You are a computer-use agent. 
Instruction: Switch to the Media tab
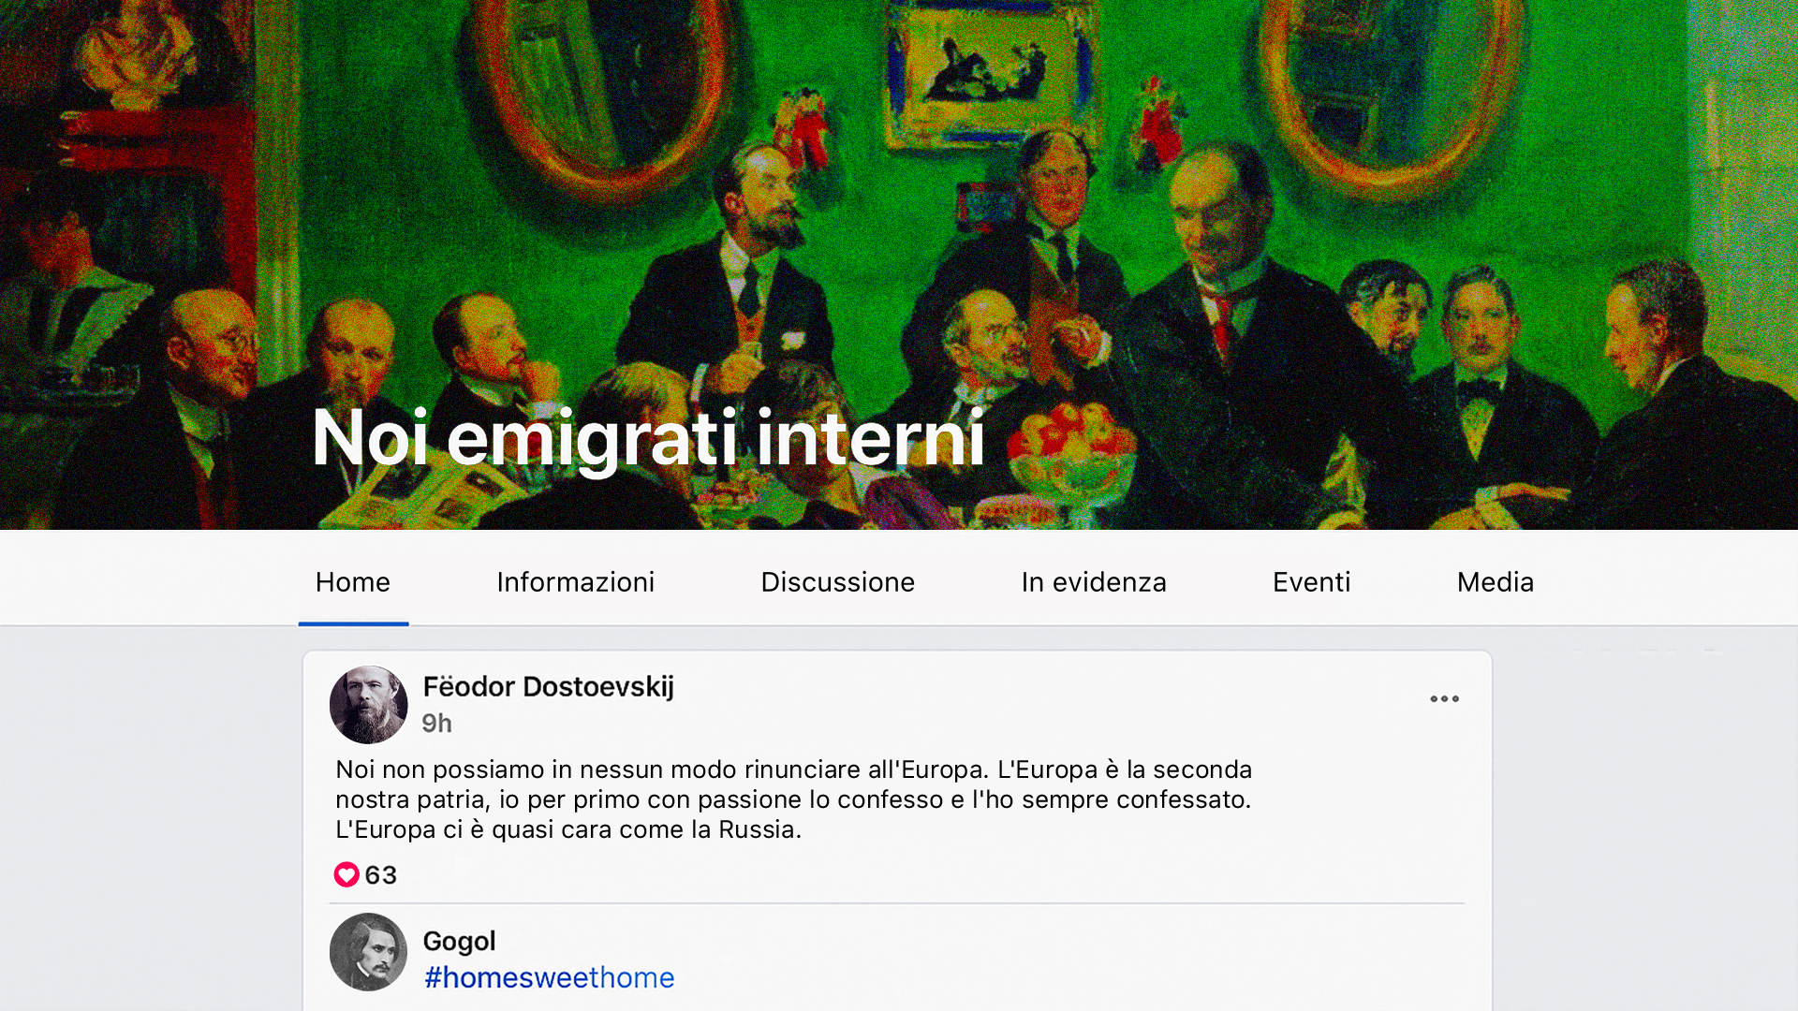(1496, 582)
